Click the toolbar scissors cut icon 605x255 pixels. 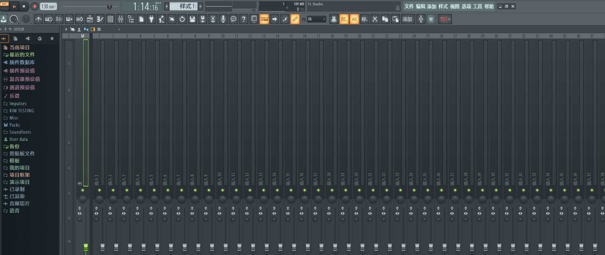pyautogui.click(x=375, y=19)
